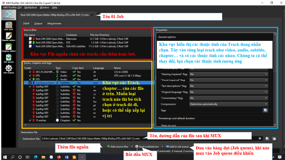285x160 pixels.
Task: Open the Multiplexer tool in the sidebar
Action: [x=8, y=15]
